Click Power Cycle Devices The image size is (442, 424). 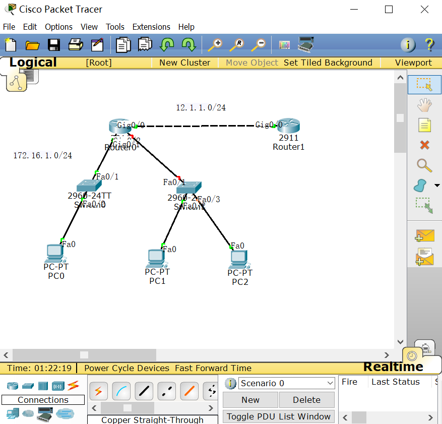coord(127,368)
